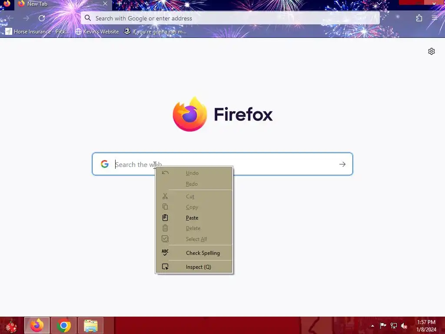The image size is (445, 334).
Task: Click the muted volume tray icon
Action: tap(404, 326)
